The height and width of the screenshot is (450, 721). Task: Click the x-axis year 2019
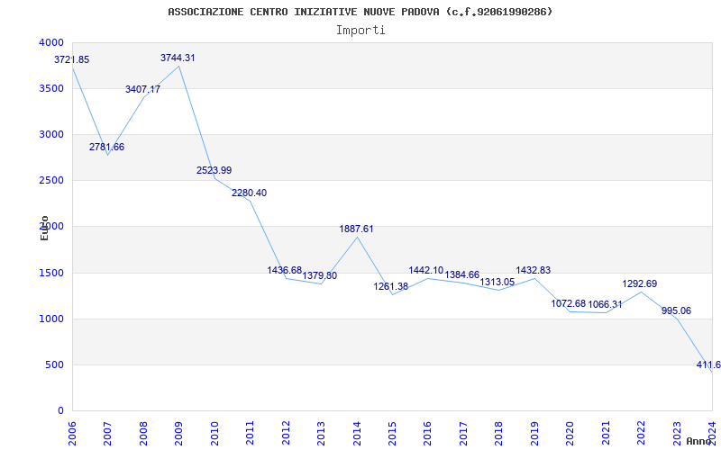coord(534,434)
